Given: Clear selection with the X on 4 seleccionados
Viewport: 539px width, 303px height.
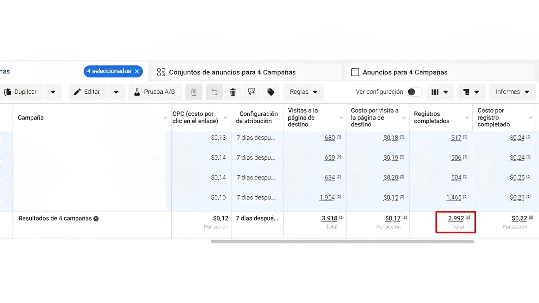Looking at the screenshot, I should 137,71.
